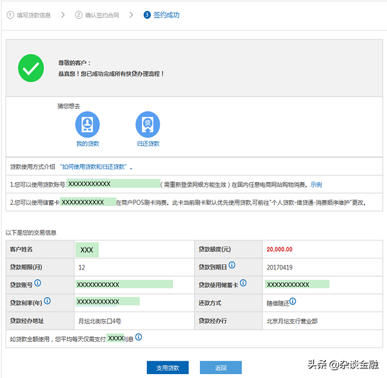The width and height of the screenshot is (387, 378).
Task: Click the due date 20170419
Action: click(x=279, y=268)
